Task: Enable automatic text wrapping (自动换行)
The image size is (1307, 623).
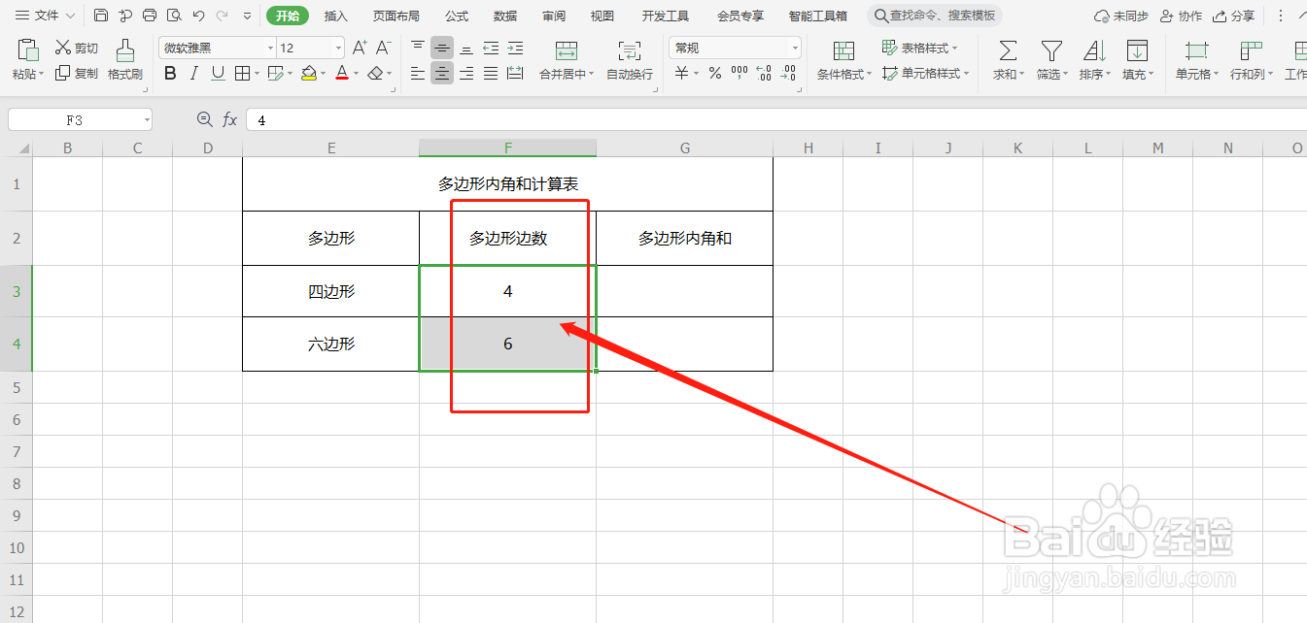Action: (629, 60)
